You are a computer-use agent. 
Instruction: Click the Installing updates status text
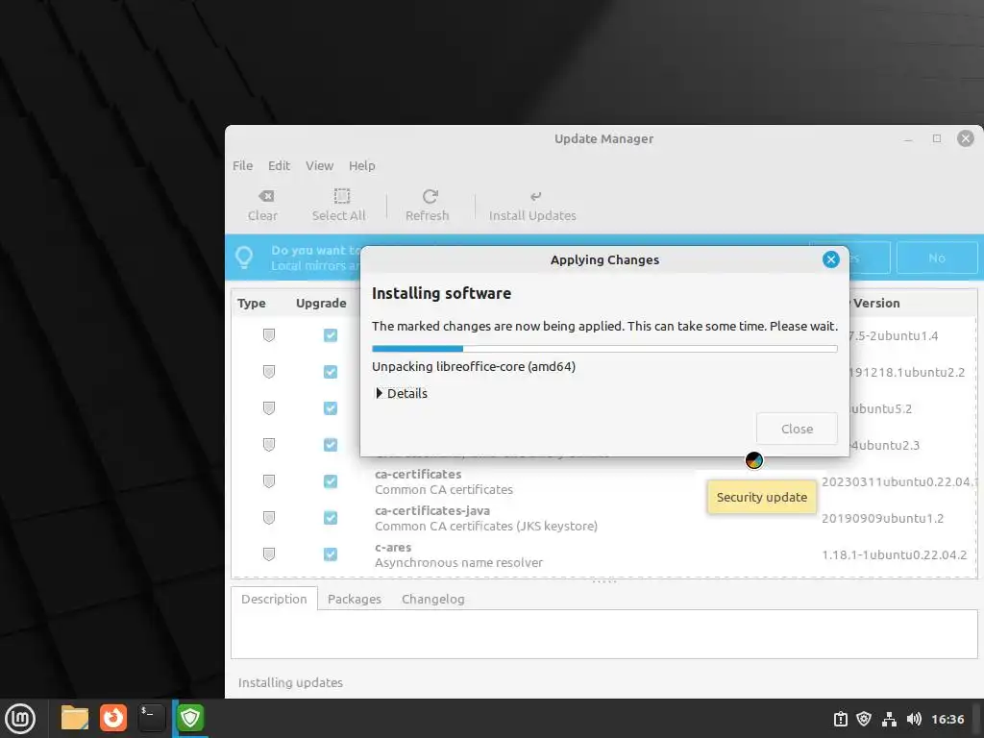click(x=290, y=682)
